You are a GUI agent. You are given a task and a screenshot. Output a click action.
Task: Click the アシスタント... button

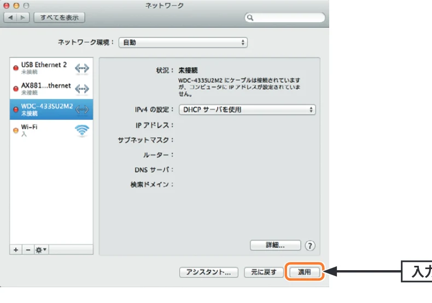[x=208, y=272]
